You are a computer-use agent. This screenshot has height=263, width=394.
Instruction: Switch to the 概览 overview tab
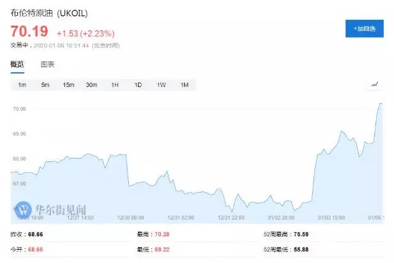tap(17, 64)
